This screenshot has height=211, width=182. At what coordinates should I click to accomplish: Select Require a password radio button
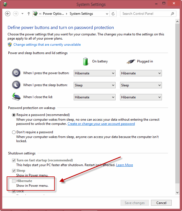tap(14, 115)
